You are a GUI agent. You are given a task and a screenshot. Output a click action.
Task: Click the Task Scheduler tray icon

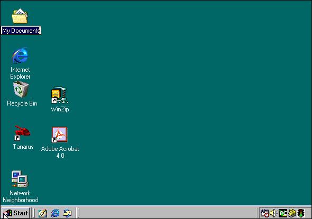(264, 213)
